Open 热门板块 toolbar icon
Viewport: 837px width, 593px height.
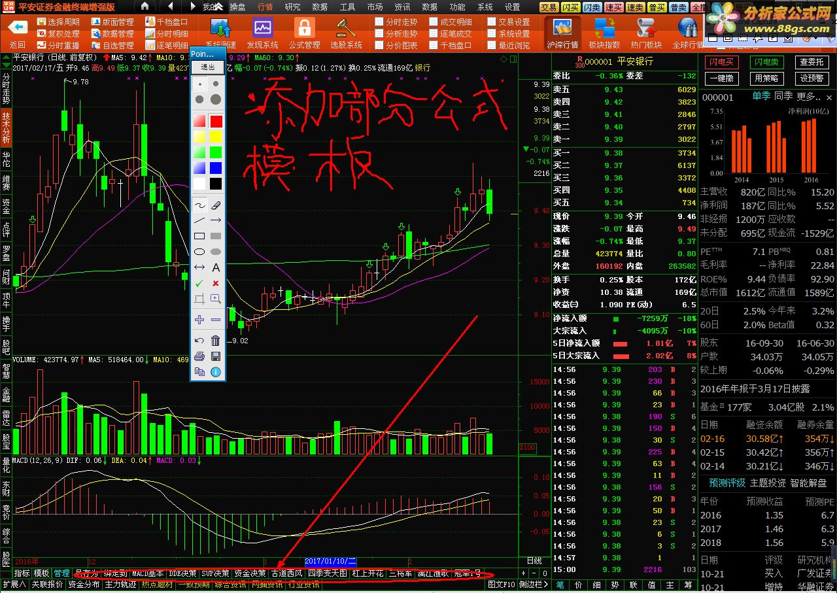[x=645, y=27]
